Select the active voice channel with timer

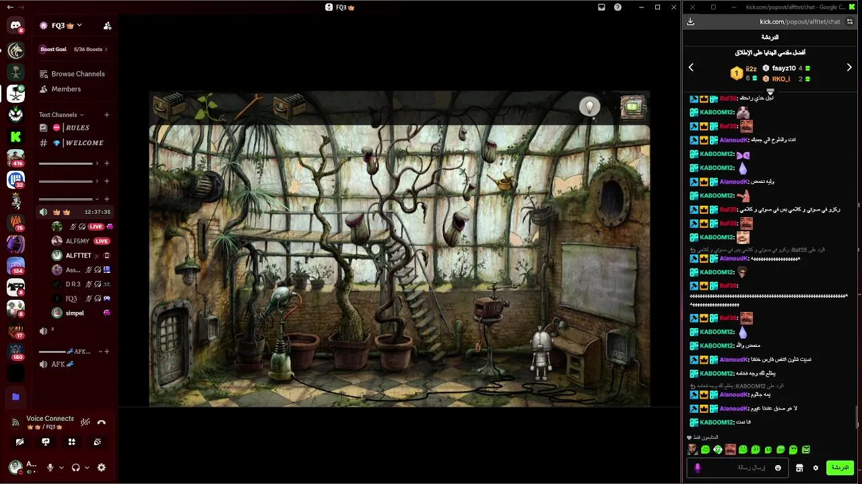75,212
